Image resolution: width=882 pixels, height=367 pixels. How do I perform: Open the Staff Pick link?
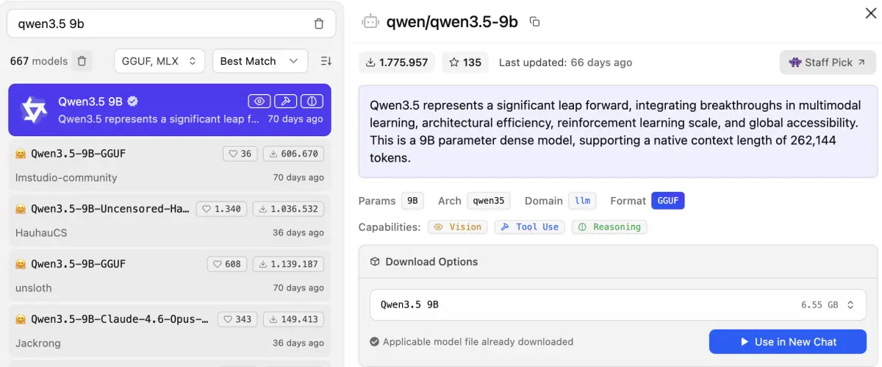pyautogui.click(x=828, y=63)
